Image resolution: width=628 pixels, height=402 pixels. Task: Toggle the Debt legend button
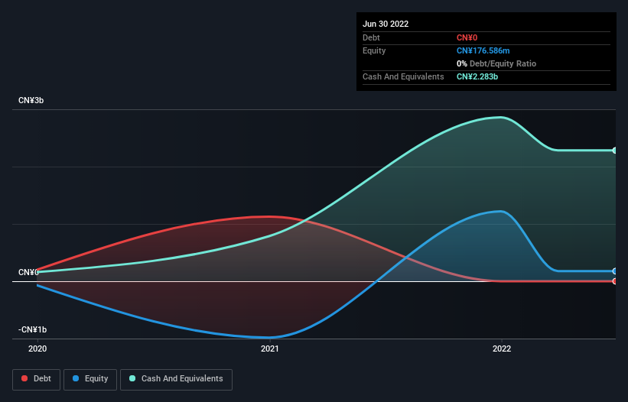click(36, 379)
